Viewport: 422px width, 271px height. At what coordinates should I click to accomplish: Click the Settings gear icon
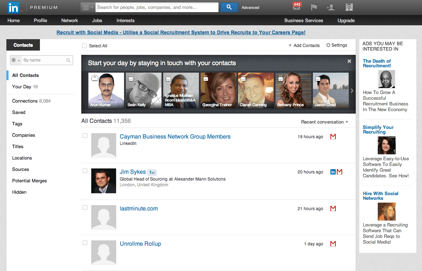coord(328,45)
